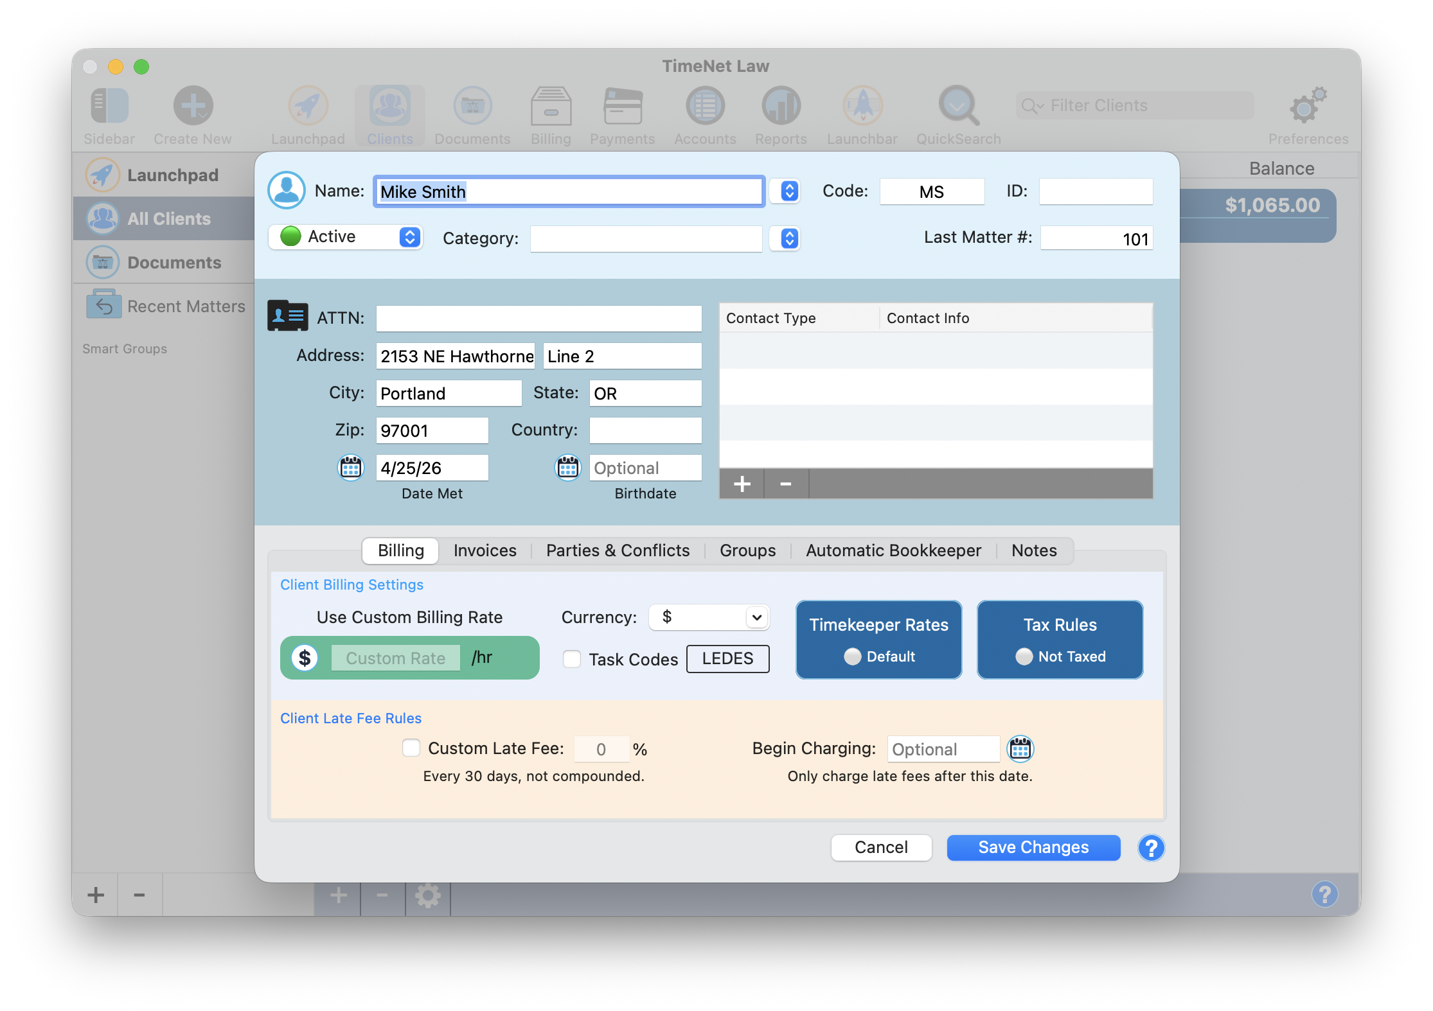Click the Contact Type column header

[799, 318]
